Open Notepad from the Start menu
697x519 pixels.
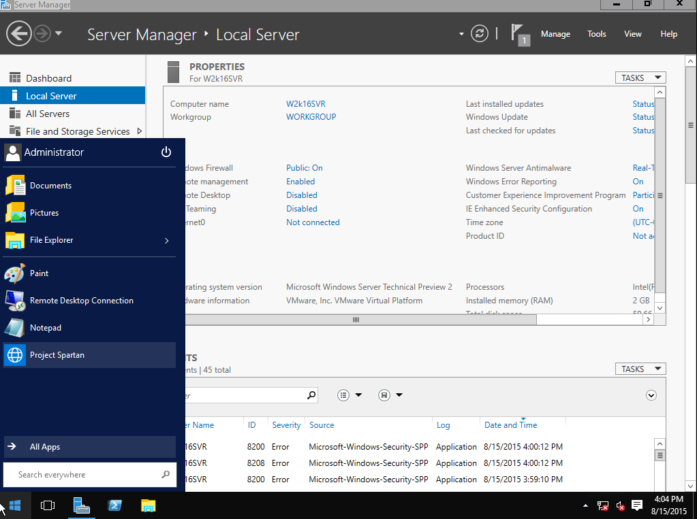pyautogui.click(x=46, y=327)
